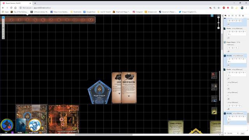Click the zoom-in plus button
The image size is (249, 140).
[x=219, y=17]
